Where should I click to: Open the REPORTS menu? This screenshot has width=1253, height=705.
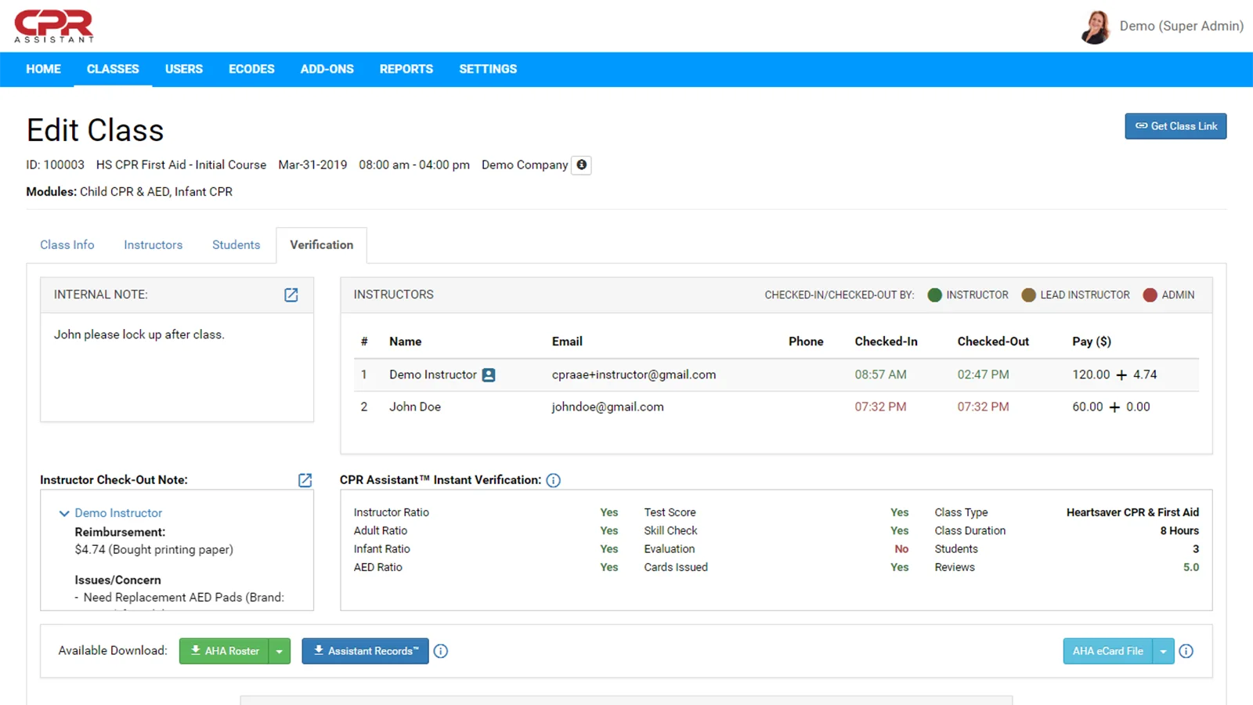tap(406, 69)
